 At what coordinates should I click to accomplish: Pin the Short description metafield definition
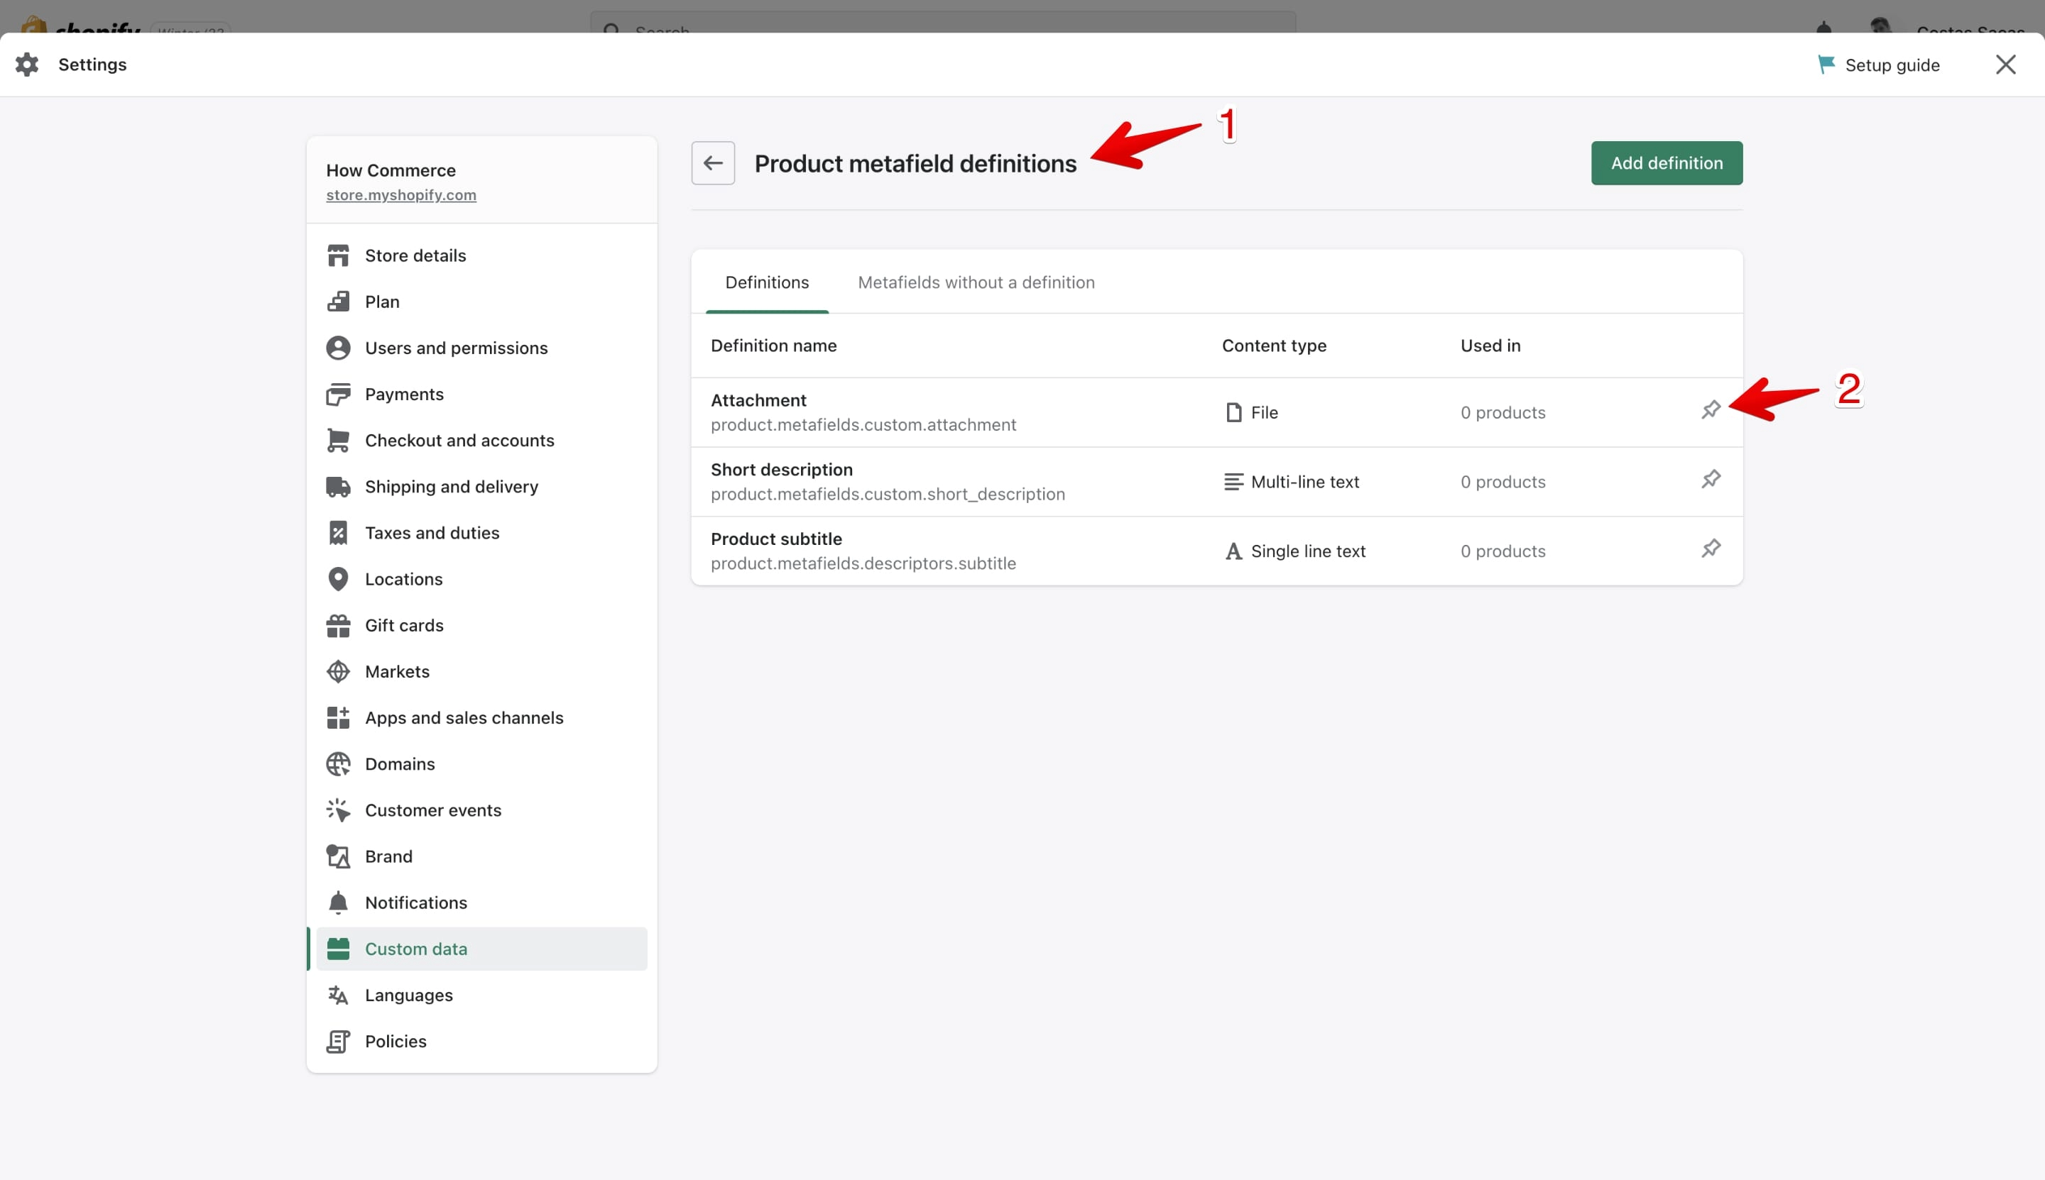(1711, 480)
